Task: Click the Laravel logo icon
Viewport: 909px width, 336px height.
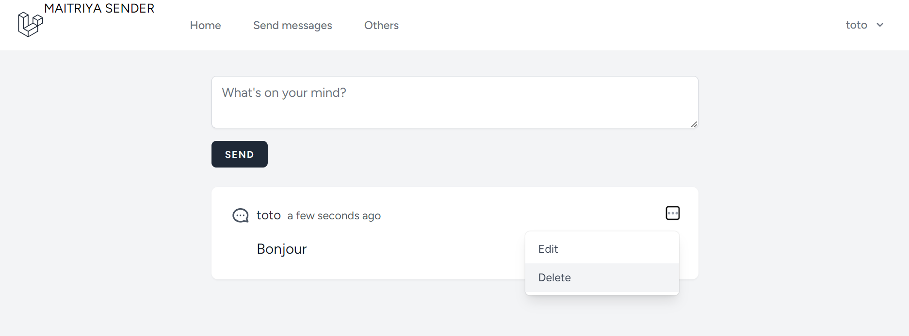Action: click(x=30, y=24)
